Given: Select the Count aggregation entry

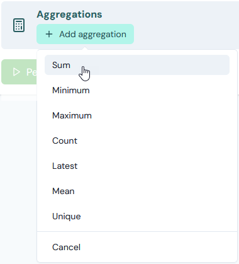Looking at the screenshot, I should click(137, 141).
